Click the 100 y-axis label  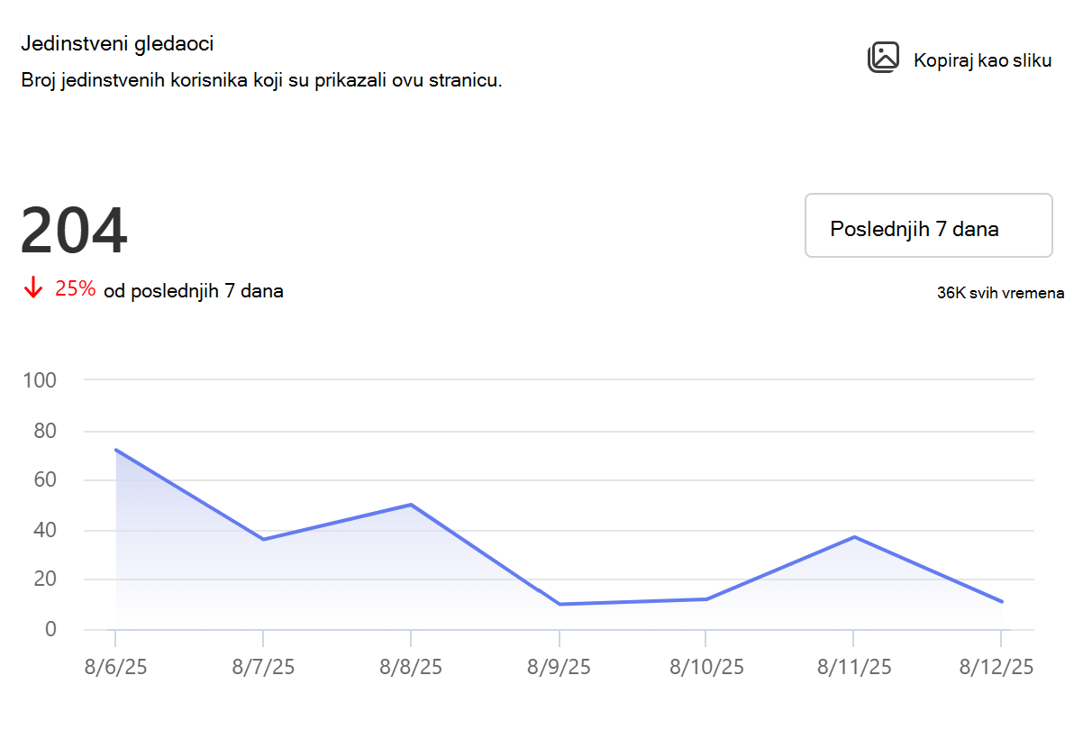[x=40, y=381]
